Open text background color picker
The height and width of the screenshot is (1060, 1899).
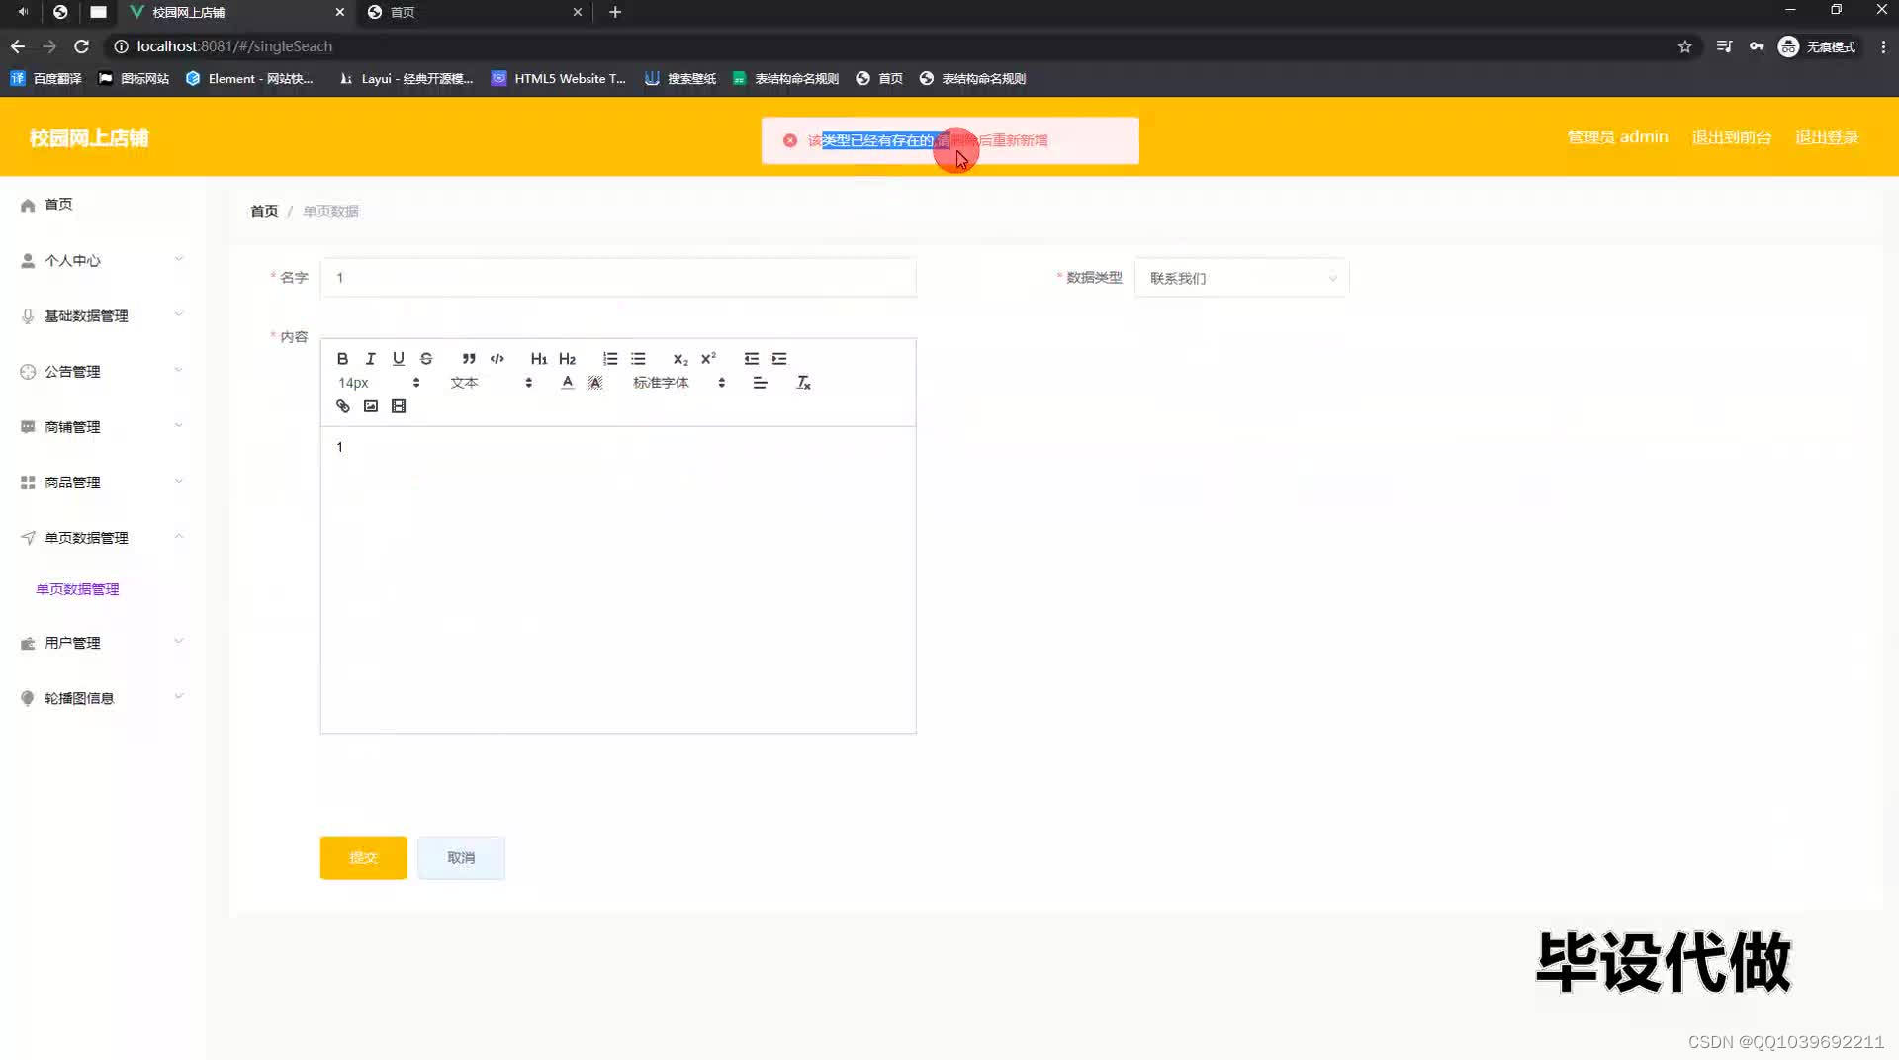(x=595, y=383)
